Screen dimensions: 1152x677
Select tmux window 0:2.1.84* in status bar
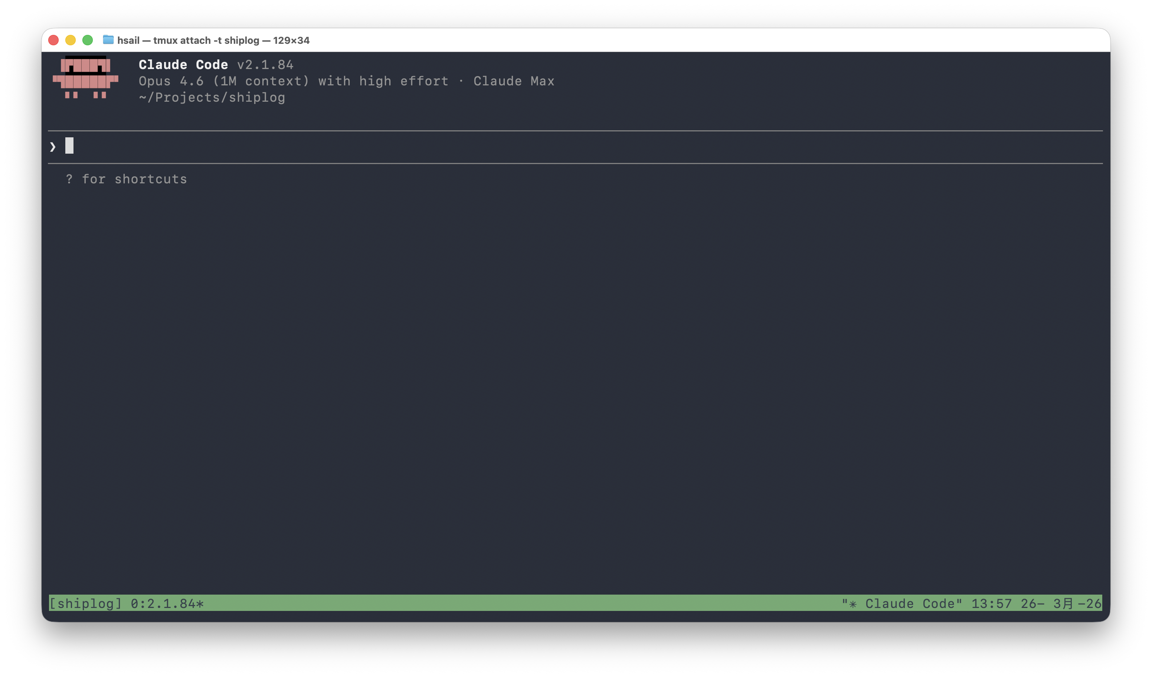167,604
